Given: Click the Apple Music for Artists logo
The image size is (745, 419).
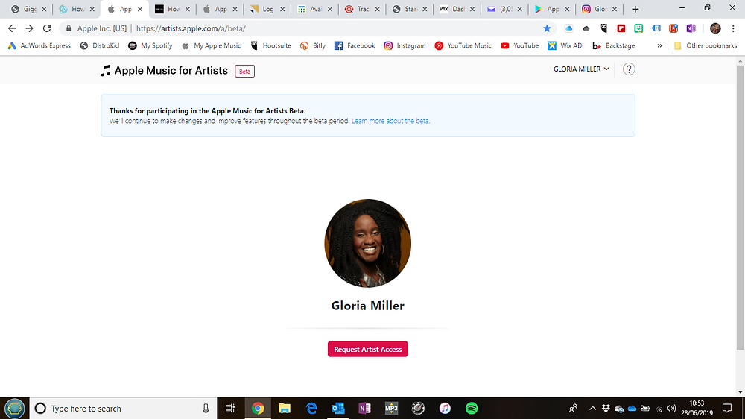Looking at the screenshot, I should coord(165,71).
